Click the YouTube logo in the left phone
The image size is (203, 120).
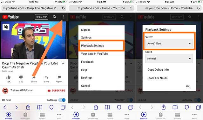tap(10, 17)
